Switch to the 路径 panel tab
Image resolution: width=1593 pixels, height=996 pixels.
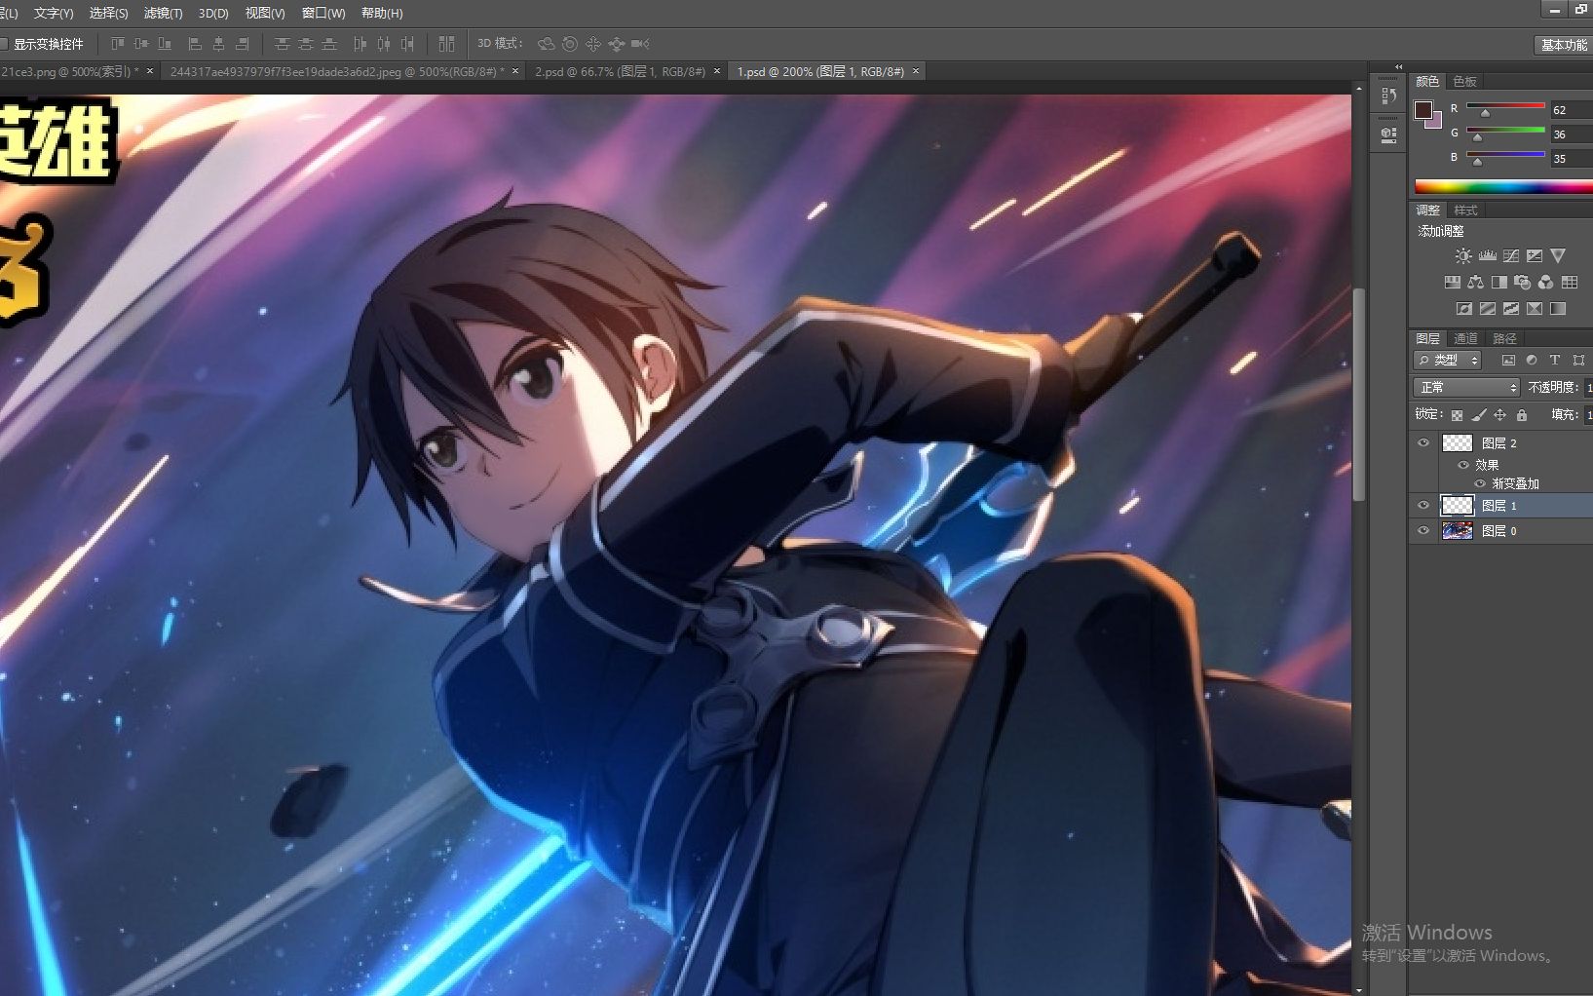pos(1504,339)
